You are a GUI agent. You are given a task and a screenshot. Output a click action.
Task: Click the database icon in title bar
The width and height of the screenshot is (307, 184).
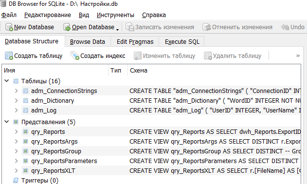coord(3,3)
